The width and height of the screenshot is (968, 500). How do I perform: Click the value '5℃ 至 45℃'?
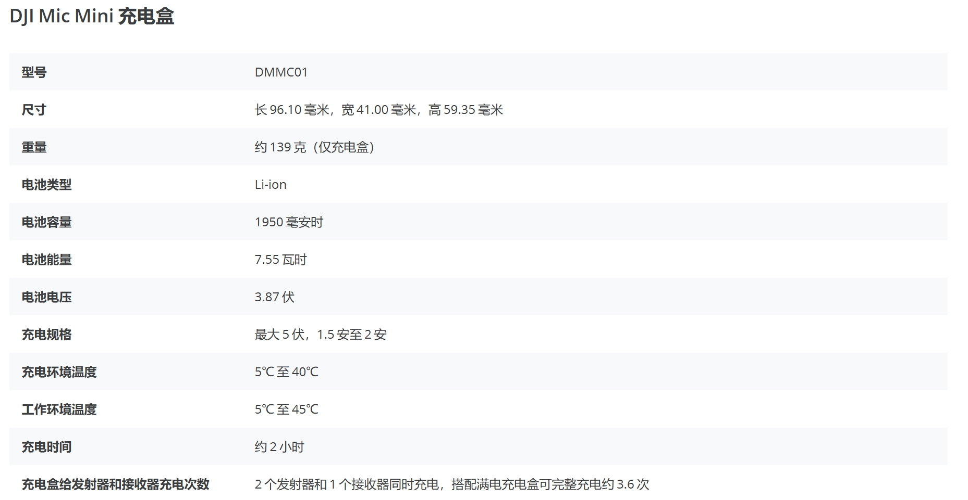[286, 409]
